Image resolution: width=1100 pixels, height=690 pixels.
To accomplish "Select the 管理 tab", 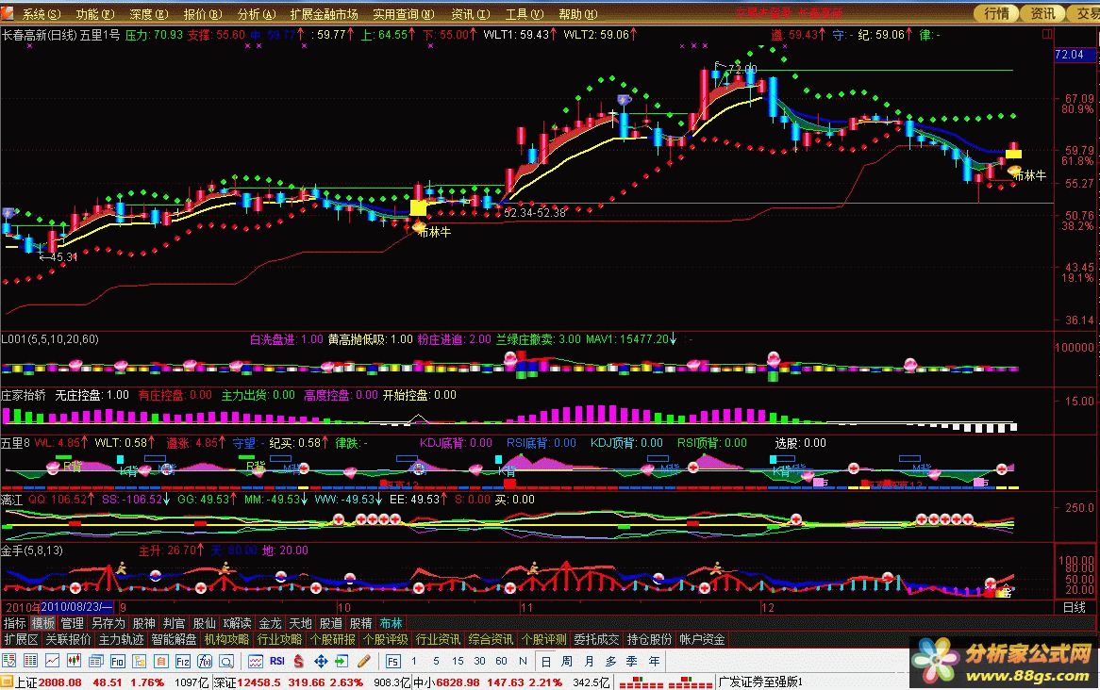I will (x=72, y=623).
